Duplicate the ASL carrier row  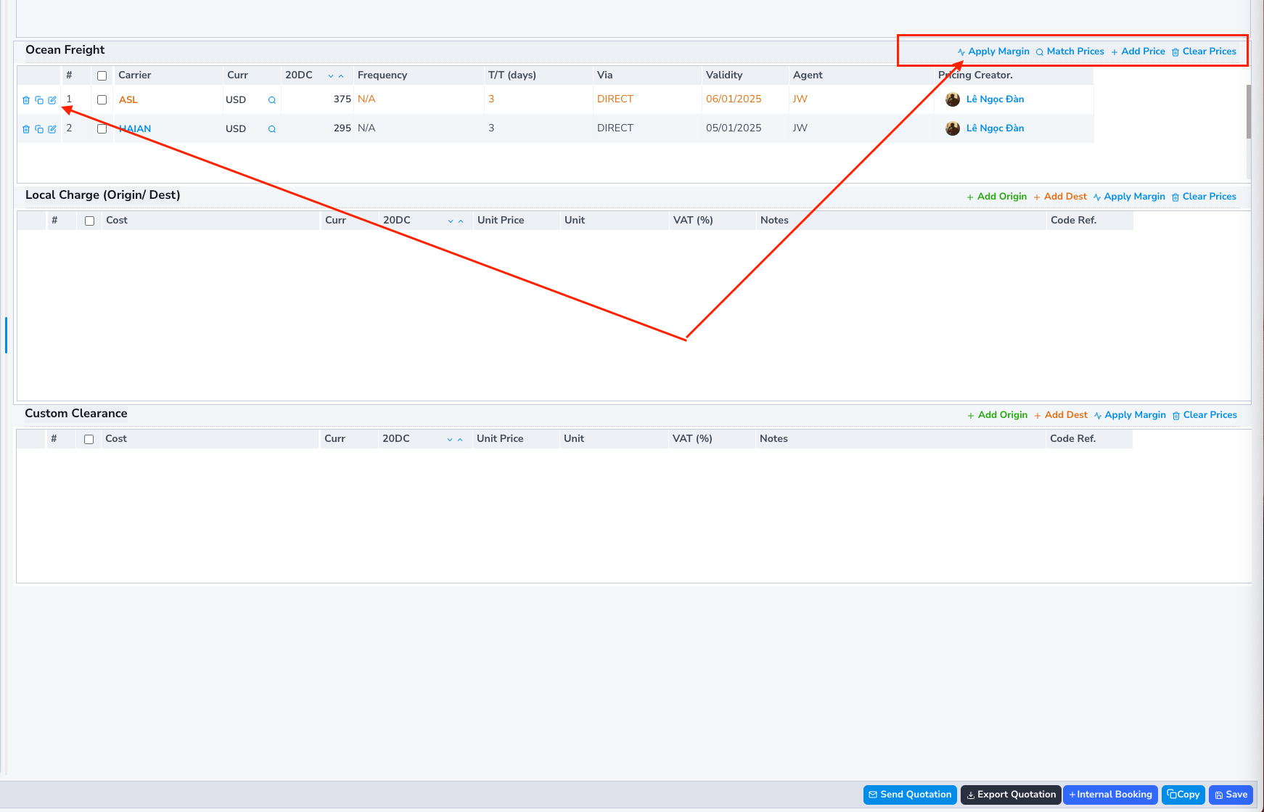(x=39, y=99)
